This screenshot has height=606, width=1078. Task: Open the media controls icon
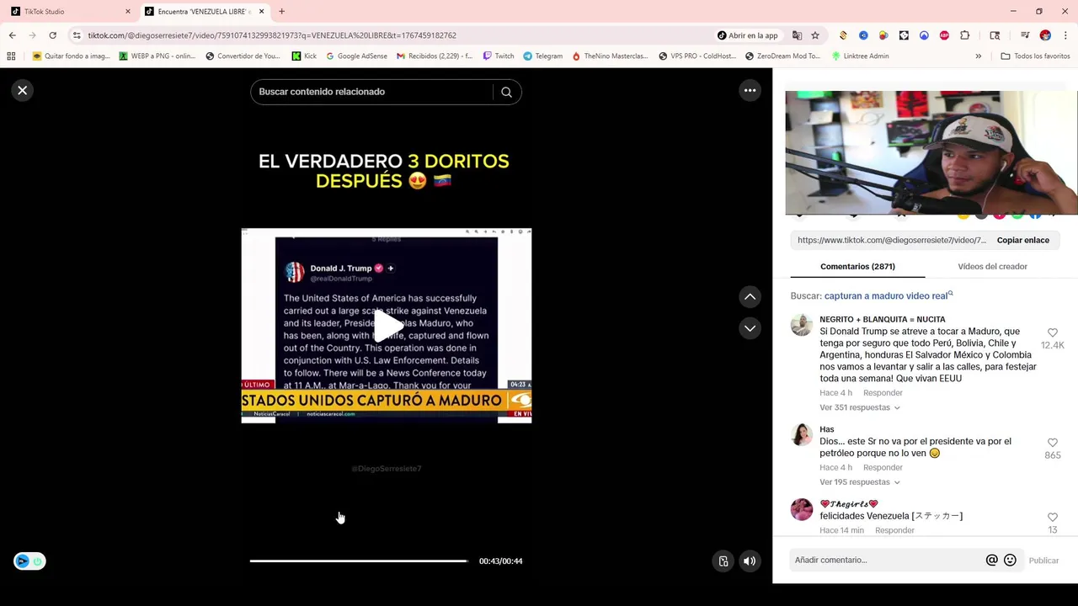click(1025, 35)
